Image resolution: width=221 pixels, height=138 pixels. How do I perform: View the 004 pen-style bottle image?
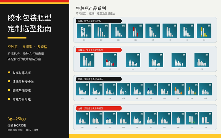click(x=119, y=31)
